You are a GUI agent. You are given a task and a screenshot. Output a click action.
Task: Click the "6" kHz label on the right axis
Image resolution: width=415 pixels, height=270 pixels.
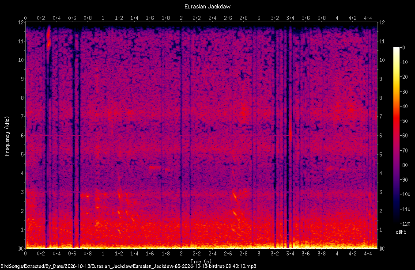pos(381,135)
